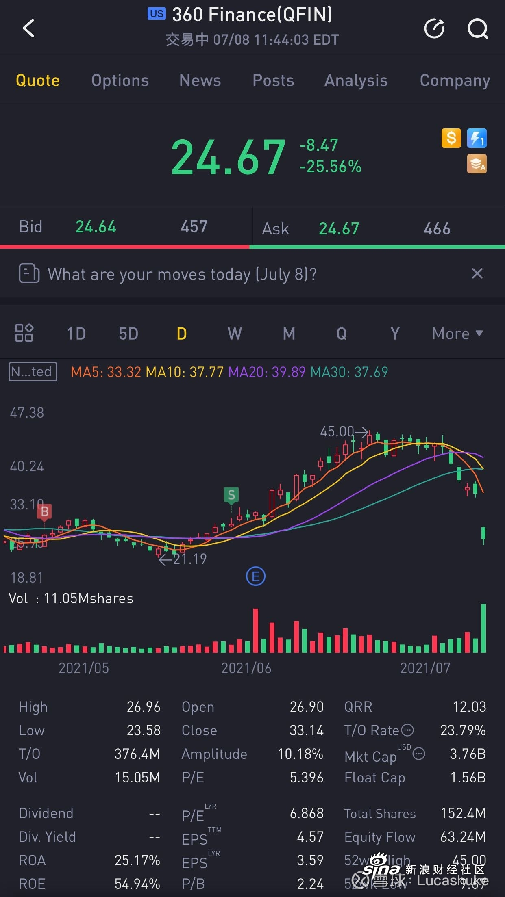
Task: Tap info icon next to Mkt Cap
Action: 419,754
